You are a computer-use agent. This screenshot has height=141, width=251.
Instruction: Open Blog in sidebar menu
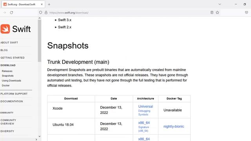(x=4, y=50)
